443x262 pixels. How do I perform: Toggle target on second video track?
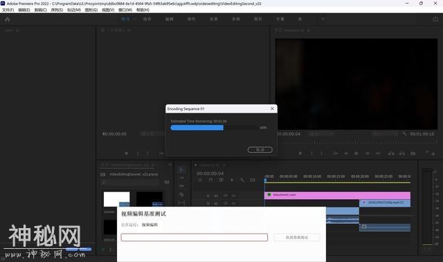[x=216, y=203]
